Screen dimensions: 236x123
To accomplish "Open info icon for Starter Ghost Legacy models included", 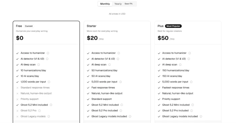I will [130, 116].
